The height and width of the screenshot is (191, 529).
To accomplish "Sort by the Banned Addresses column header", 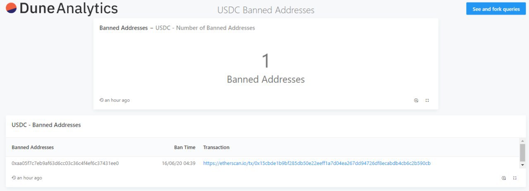I will click(x=33, y=147).
